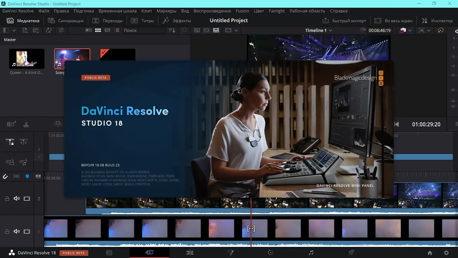Select the razor scissors split-clip tool
The height and width of the screenshot is (258, 458).
pyautogui.click(x=26, y=125)
